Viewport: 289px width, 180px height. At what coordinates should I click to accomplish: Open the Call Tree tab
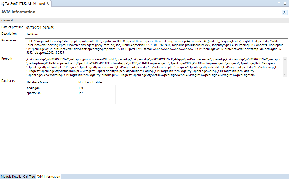(29, 177)
